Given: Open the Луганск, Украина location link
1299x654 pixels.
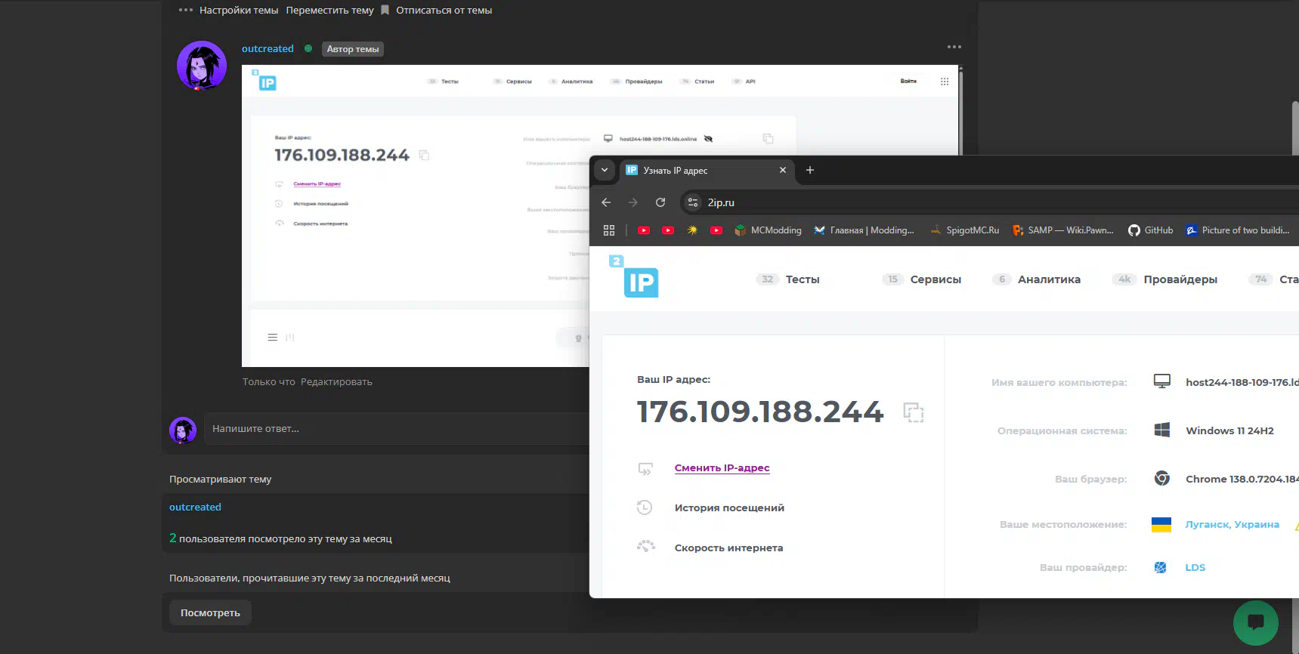Looking at the screenshot, I should point(1232,525).
